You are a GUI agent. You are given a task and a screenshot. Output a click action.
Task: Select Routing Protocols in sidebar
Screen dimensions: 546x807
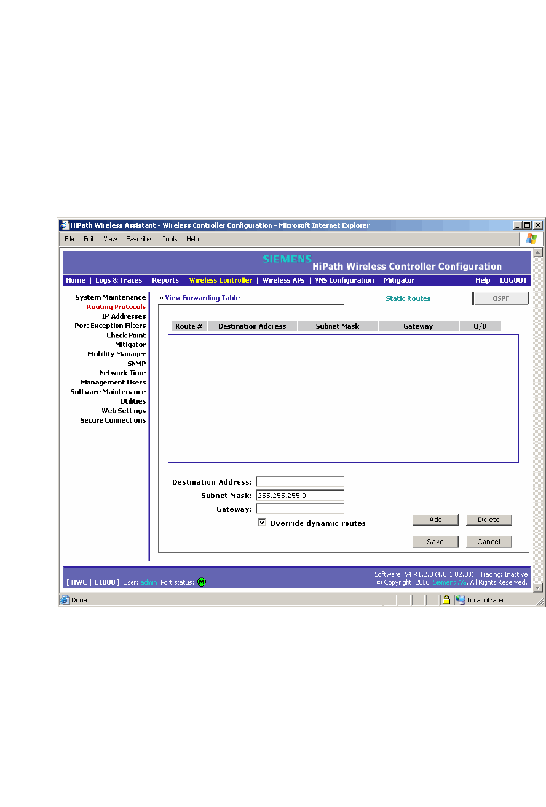tap(116, 306)
